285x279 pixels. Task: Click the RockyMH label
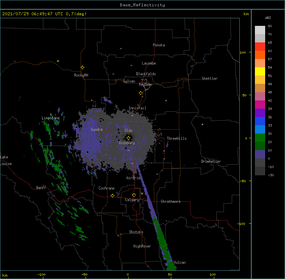coord(81,75)
